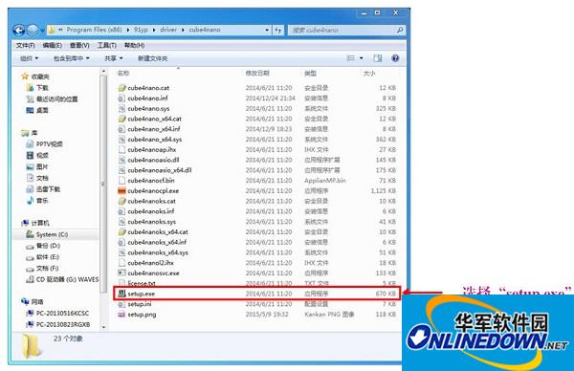
Task: Open the 音乐 library
Action: pyautogui.click(x=37, y=201)
